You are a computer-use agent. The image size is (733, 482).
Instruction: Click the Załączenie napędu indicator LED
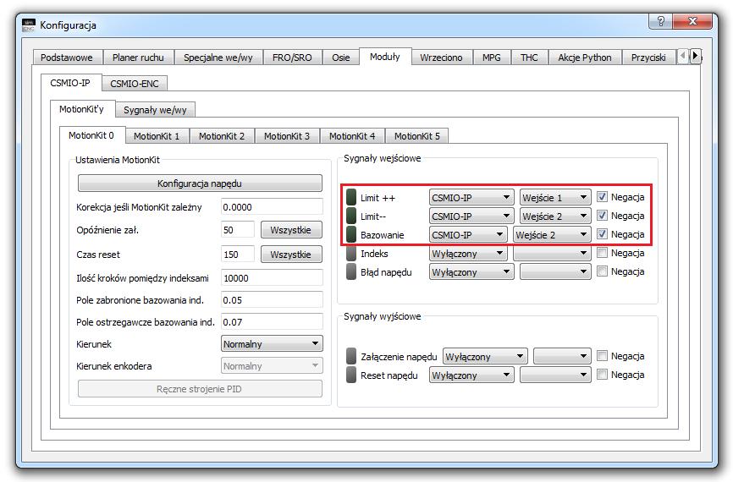pyautogui.click(x=351, y=356)
